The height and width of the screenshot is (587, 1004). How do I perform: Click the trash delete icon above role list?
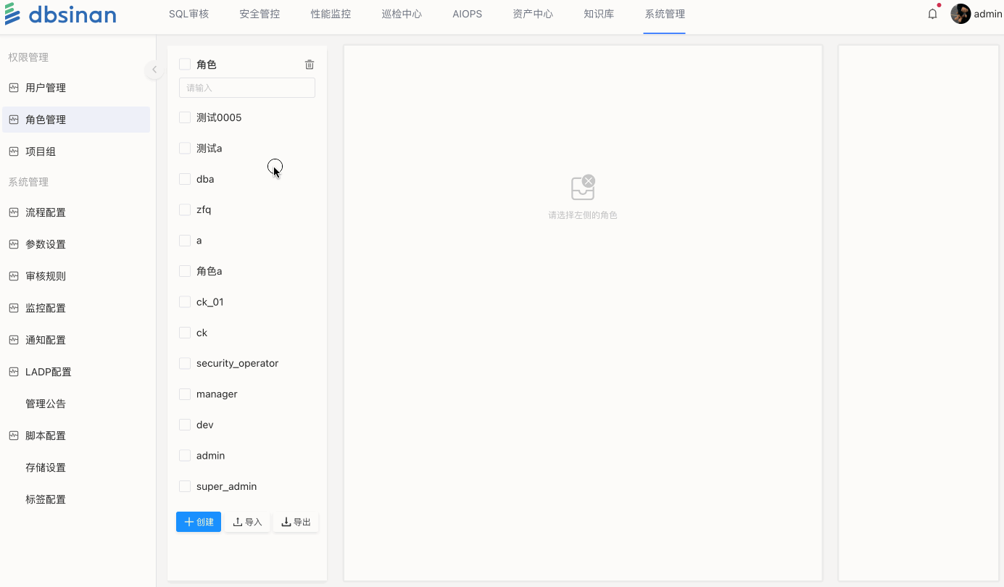pos(310,64)
